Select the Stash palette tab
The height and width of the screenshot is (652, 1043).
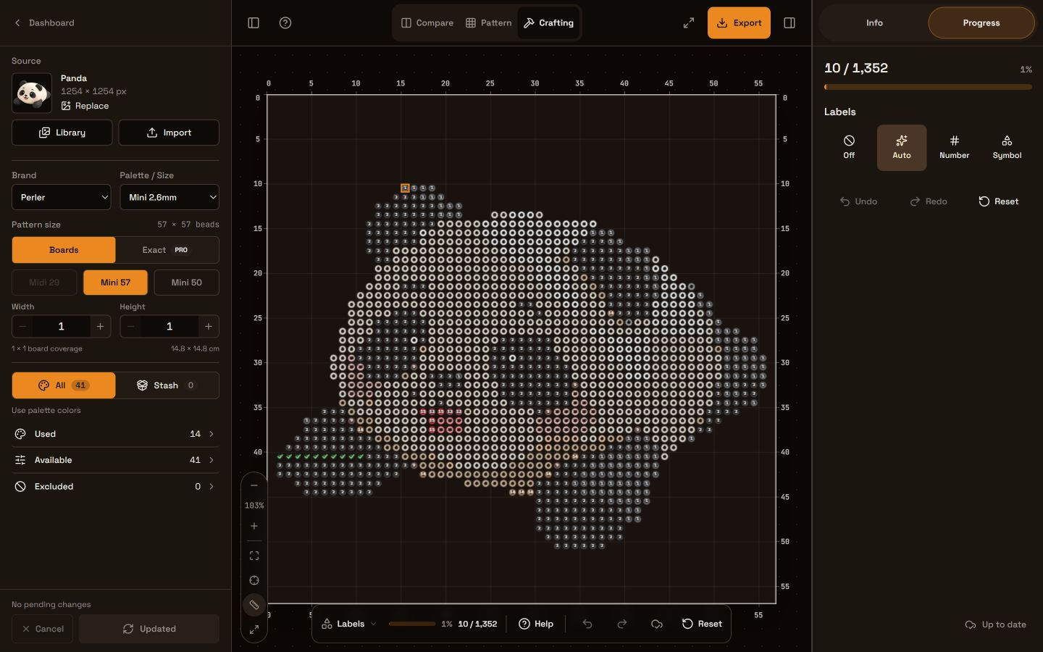[x=167, y=385]
